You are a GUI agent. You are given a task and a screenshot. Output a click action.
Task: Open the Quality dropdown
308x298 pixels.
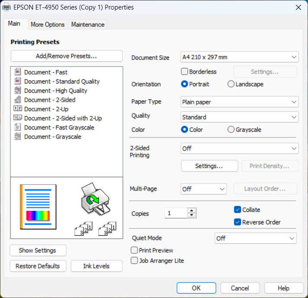pos(240,117)
